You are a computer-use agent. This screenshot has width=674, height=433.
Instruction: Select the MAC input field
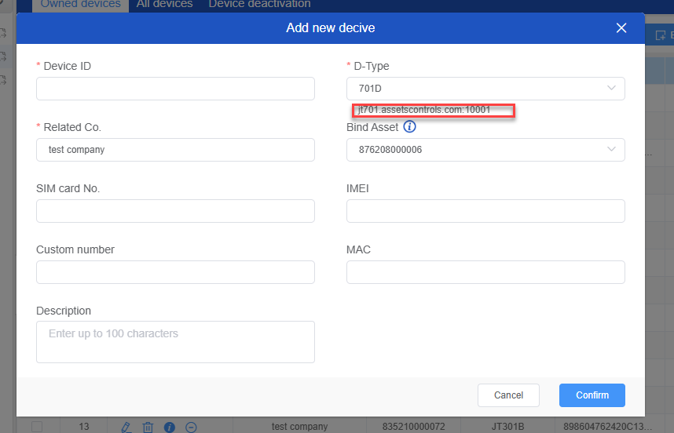click(x=485, y=272)
